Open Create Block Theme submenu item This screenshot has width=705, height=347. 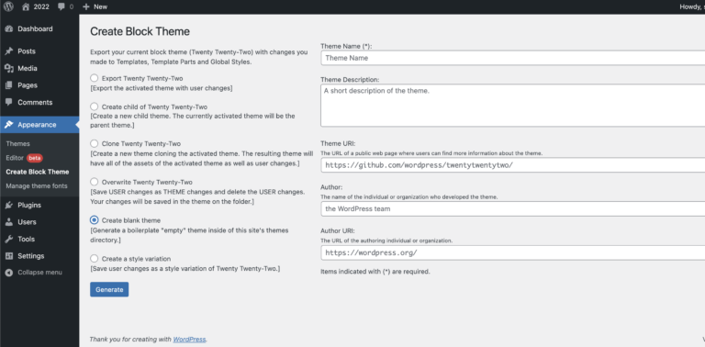[x=38, y=172]
